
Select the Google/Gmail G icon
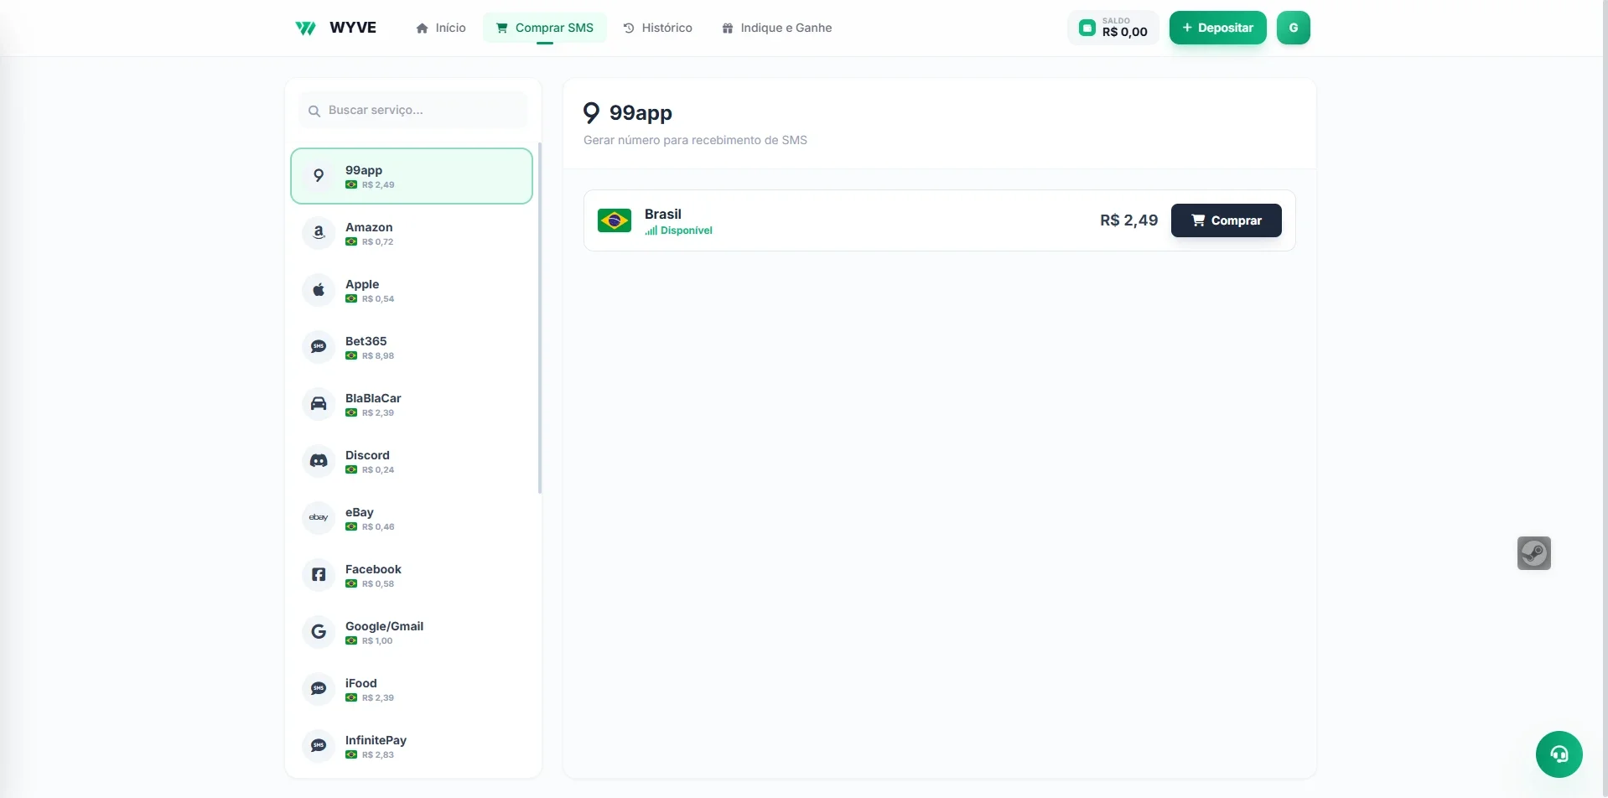point(319,632)
